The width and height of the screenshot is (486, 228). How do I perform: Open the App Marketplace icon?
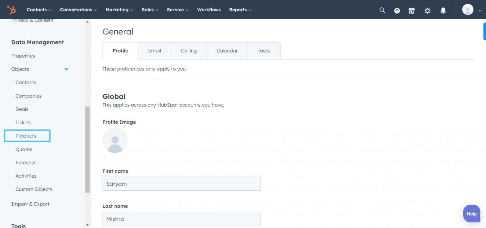pyautogui.click(x=411, y=10)
